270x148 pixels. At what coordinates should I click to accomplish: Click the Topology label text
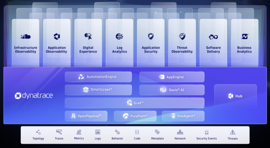pos(38,139)
